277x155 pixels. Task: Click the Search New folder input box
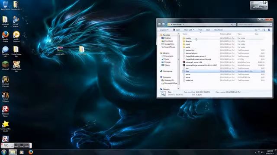tap(254, 25)
